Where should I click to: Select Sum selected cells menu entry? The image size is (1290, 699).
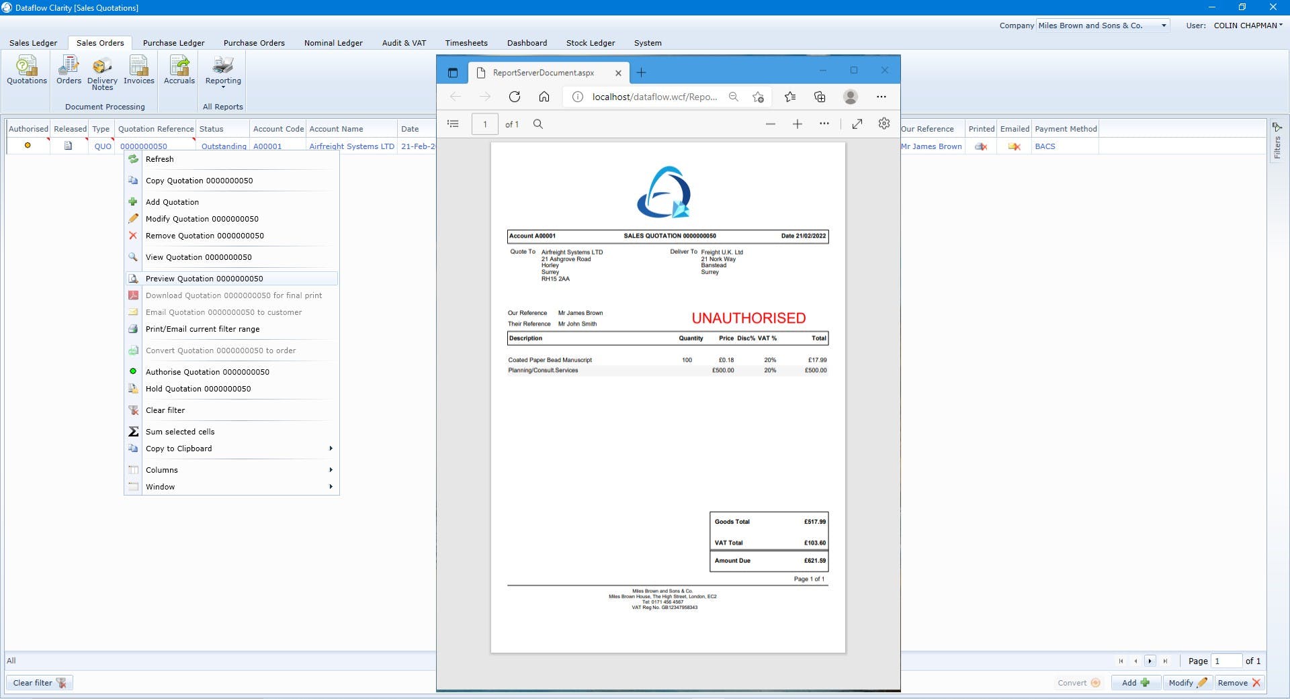tap(232, 432)
